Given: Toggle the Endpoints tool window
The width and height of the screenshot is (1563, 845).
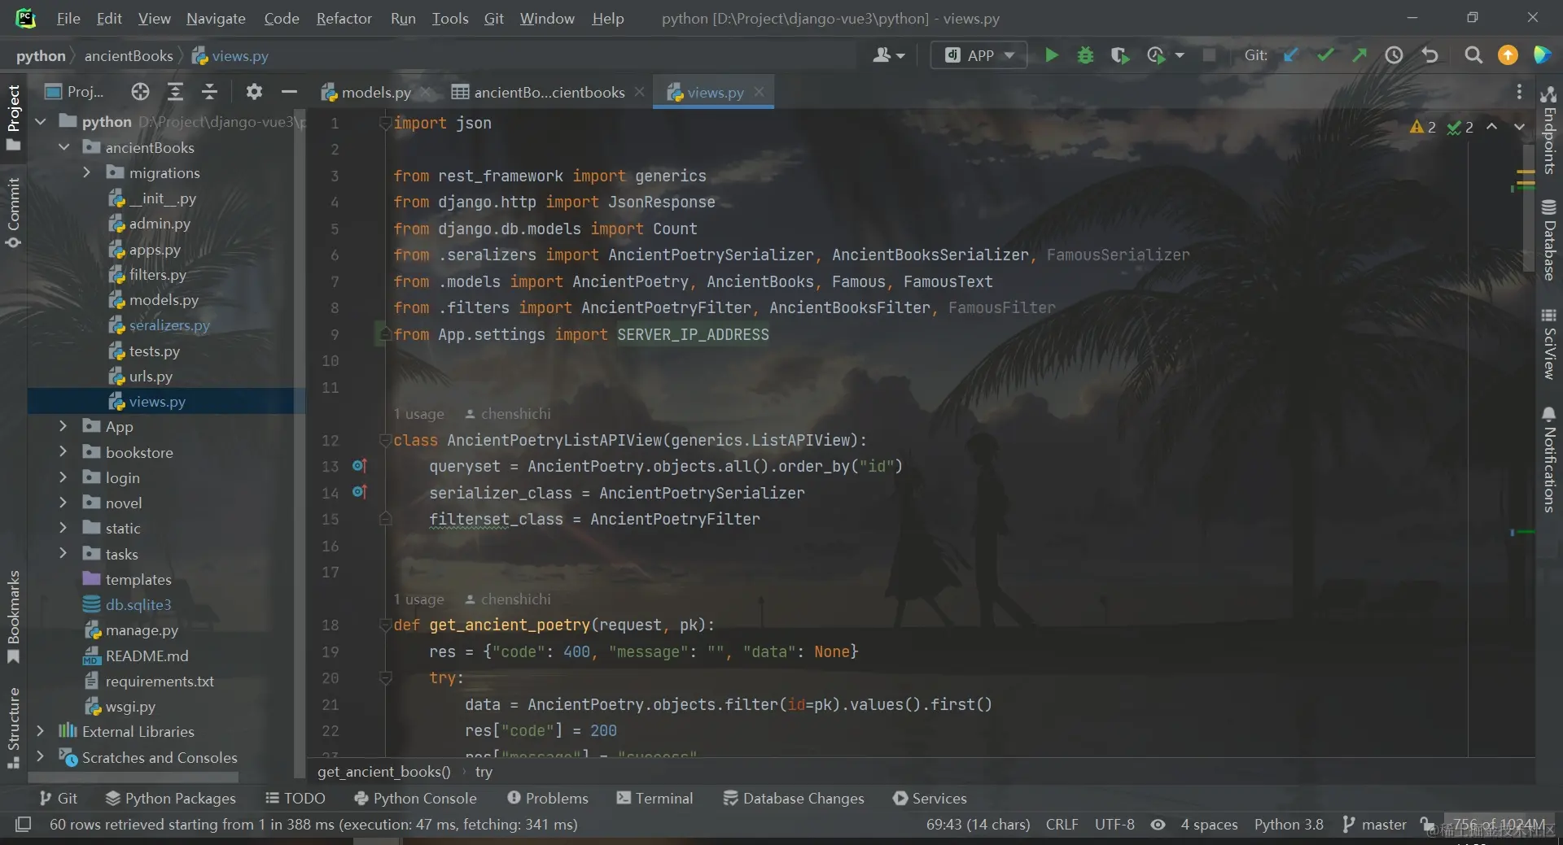Looking at the screenshot, I should (x=1548, y=130).
